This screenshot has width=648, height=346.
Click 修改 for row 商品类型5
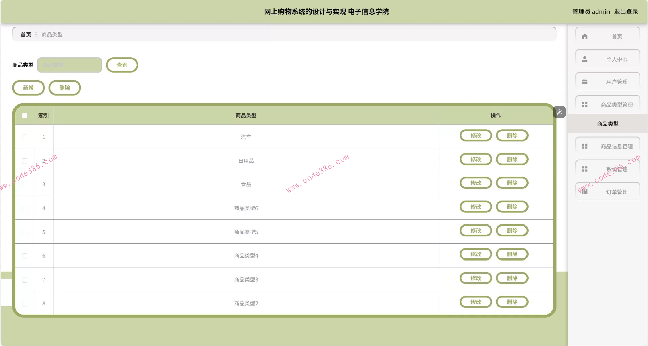[476, 231]
